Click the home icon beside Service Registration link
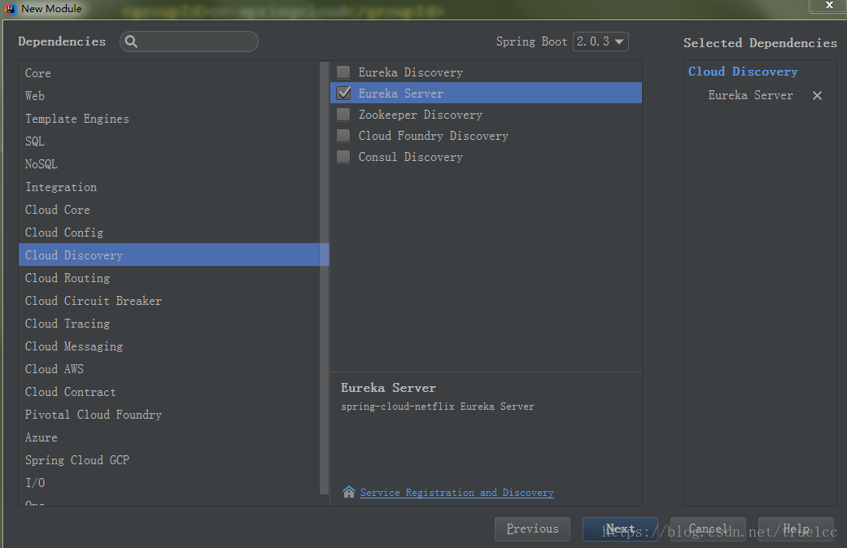The width and height of the screenshot is (847, 548). [349, 492]
